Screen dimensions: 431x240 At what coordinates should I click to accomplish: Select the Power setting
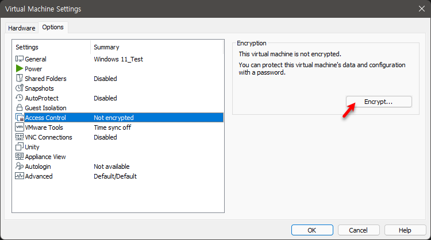(x=33, y=69)
